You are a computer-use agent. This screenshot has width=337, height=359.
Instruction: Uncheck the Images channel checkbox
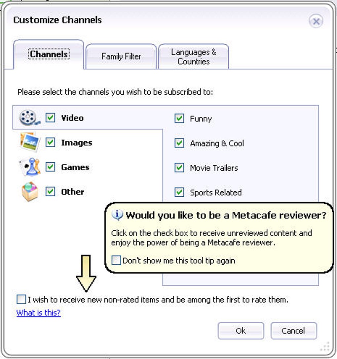point(50,143)
